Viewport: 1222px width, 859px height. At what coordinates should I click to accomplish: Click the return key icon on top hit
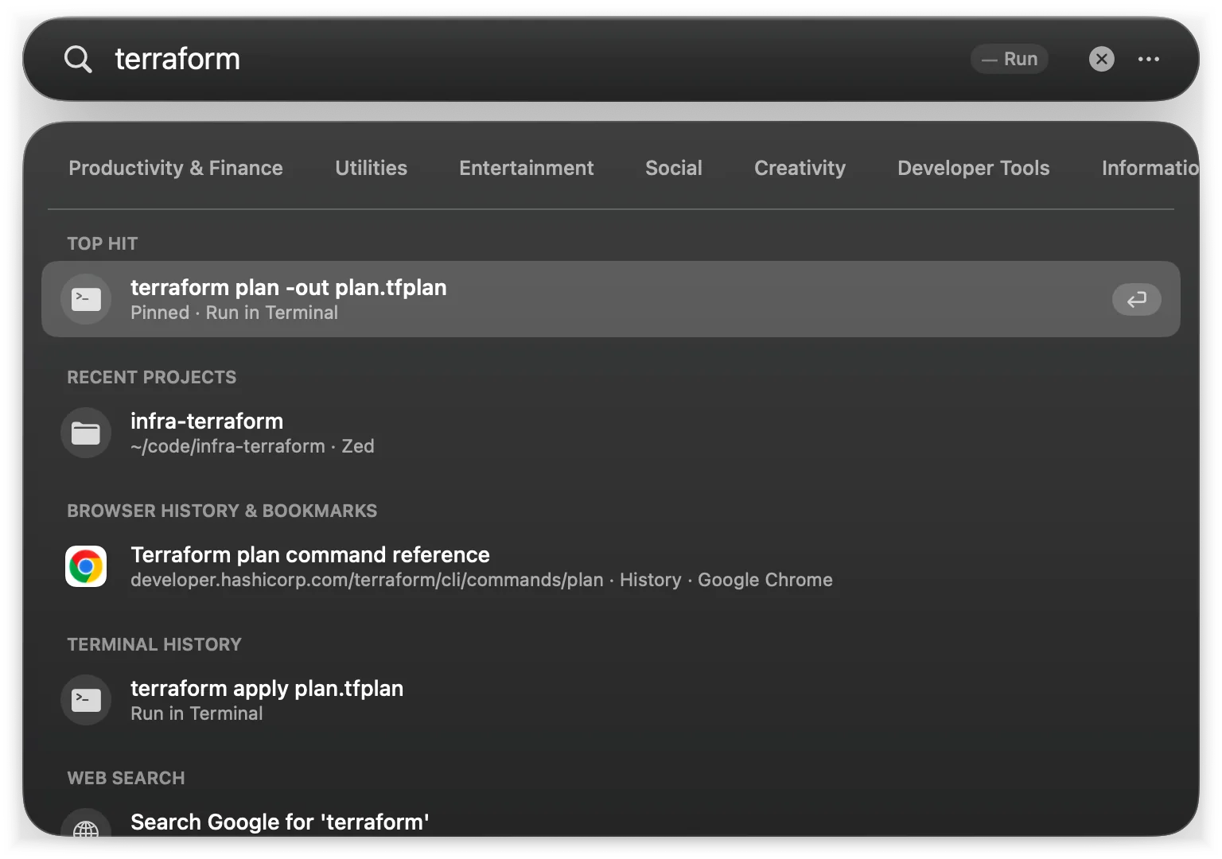[1137, 299]
